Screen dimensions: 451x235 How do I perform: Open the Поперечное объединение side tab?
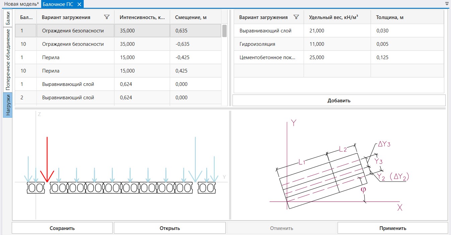click(x=8, y=60)
